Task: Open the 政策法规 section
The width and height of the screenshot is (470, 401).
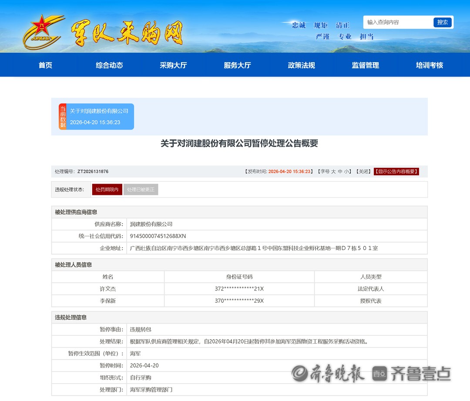Action: [x=301, y=65]
